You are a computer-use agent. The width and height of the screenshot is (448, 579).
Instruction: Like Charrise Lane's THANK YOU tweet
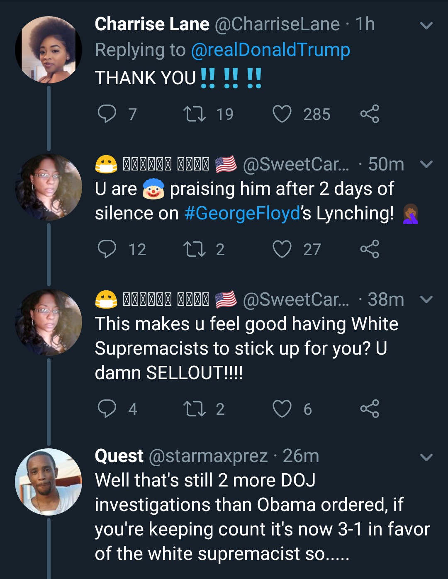click(x=282, y=114)
